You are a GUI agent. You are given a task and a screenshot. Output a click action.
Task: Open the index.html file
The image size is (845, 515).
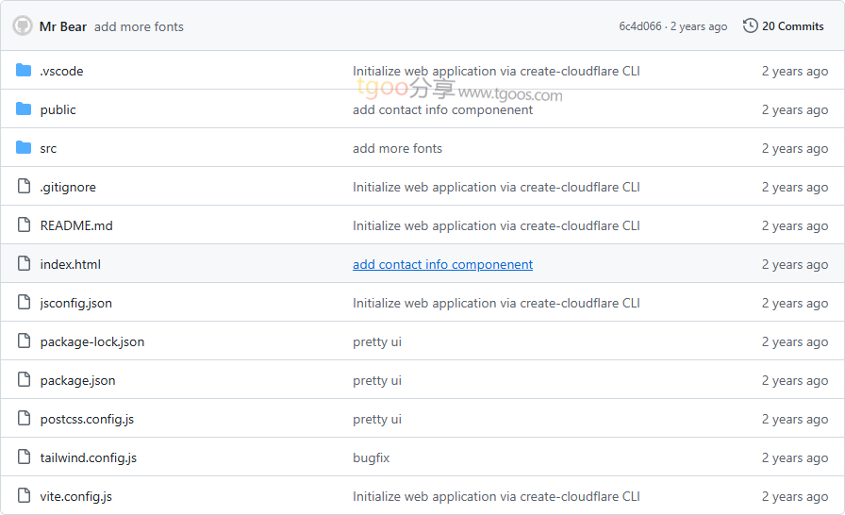click(70, 264)
